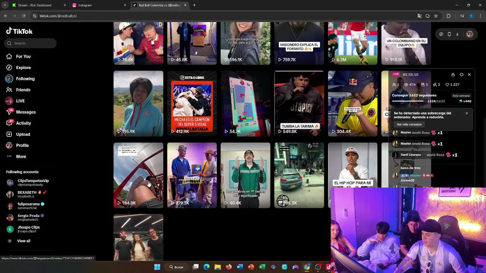486x273 pixels.
Task: Click the Upload option
Action: pyautogui.click(x=18, y=134)
